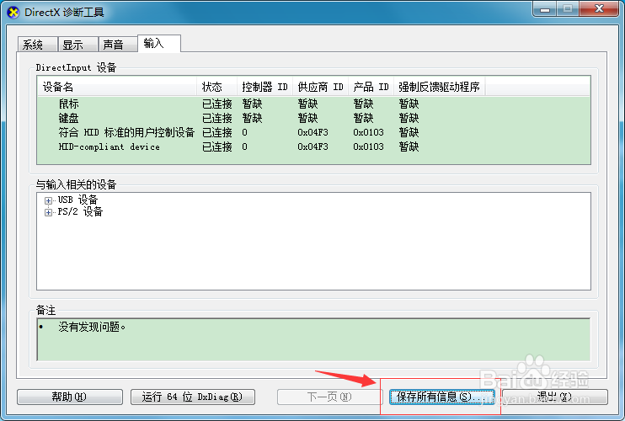This screenshot has width=625, height=421.
Task: Click 已连接 status in the 鼠标 row
Action: click(217, 104)
